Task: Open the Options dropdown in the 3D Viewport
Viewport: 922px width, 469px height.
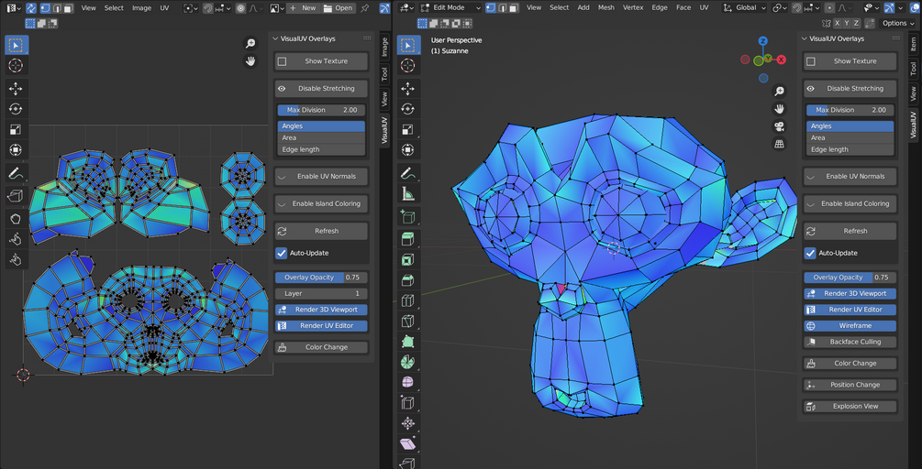Action: 898,23
